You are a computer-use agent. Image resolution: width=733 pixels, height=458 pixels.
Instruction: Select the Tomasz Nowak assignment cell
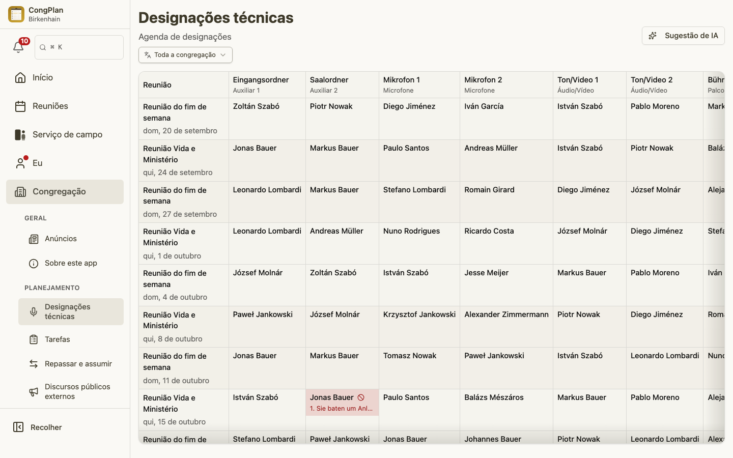419,368
